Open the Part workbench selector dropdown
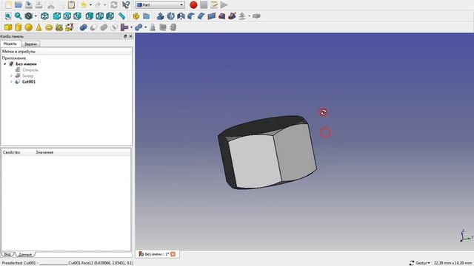The image size is (474, 266). (x=160, y=5)
